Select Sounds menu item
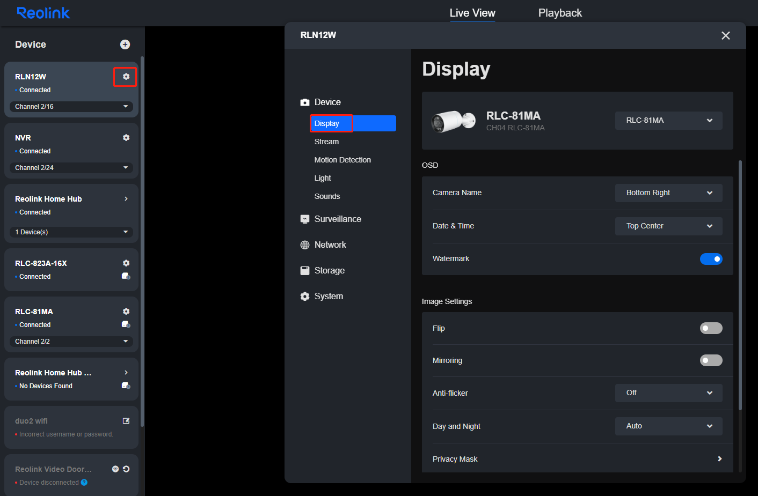 coord(327,196)
